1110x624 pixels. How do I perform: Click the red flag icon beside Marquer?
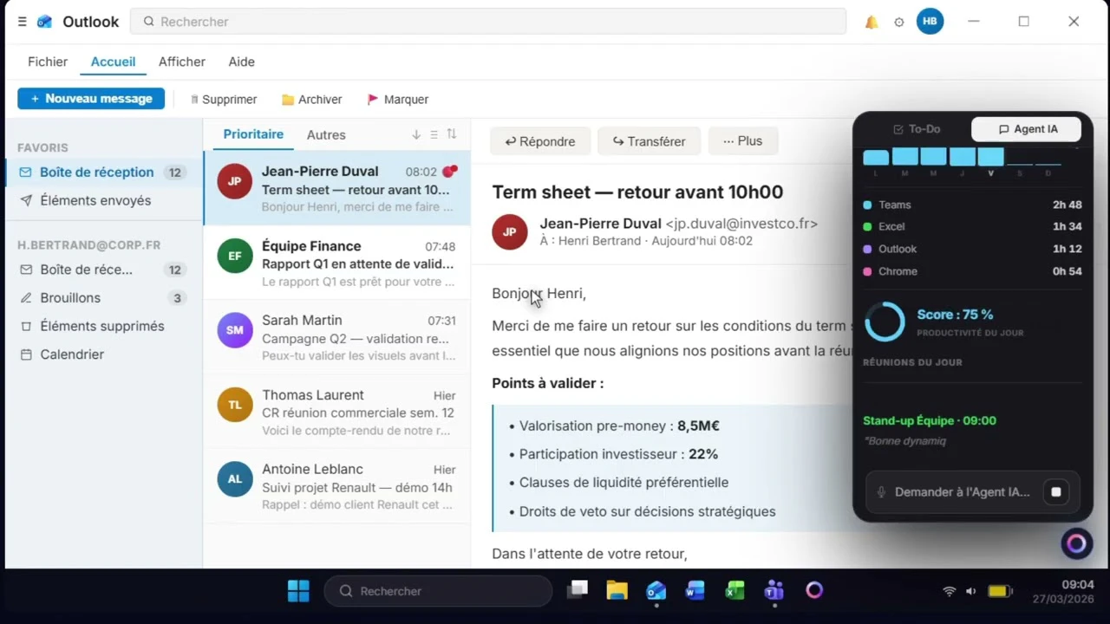click(x=373, y=100)
